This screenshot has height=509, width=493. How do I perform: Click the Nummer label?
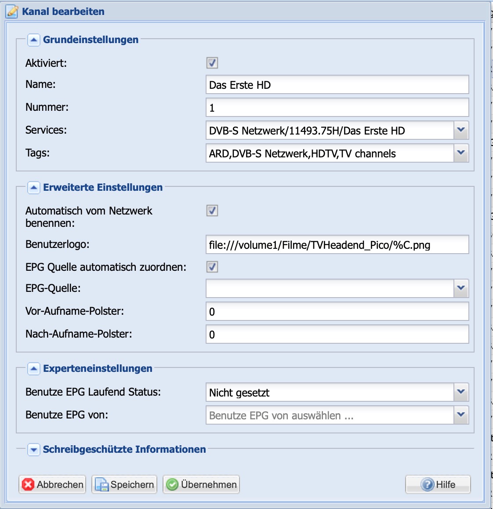click(47, 107)
